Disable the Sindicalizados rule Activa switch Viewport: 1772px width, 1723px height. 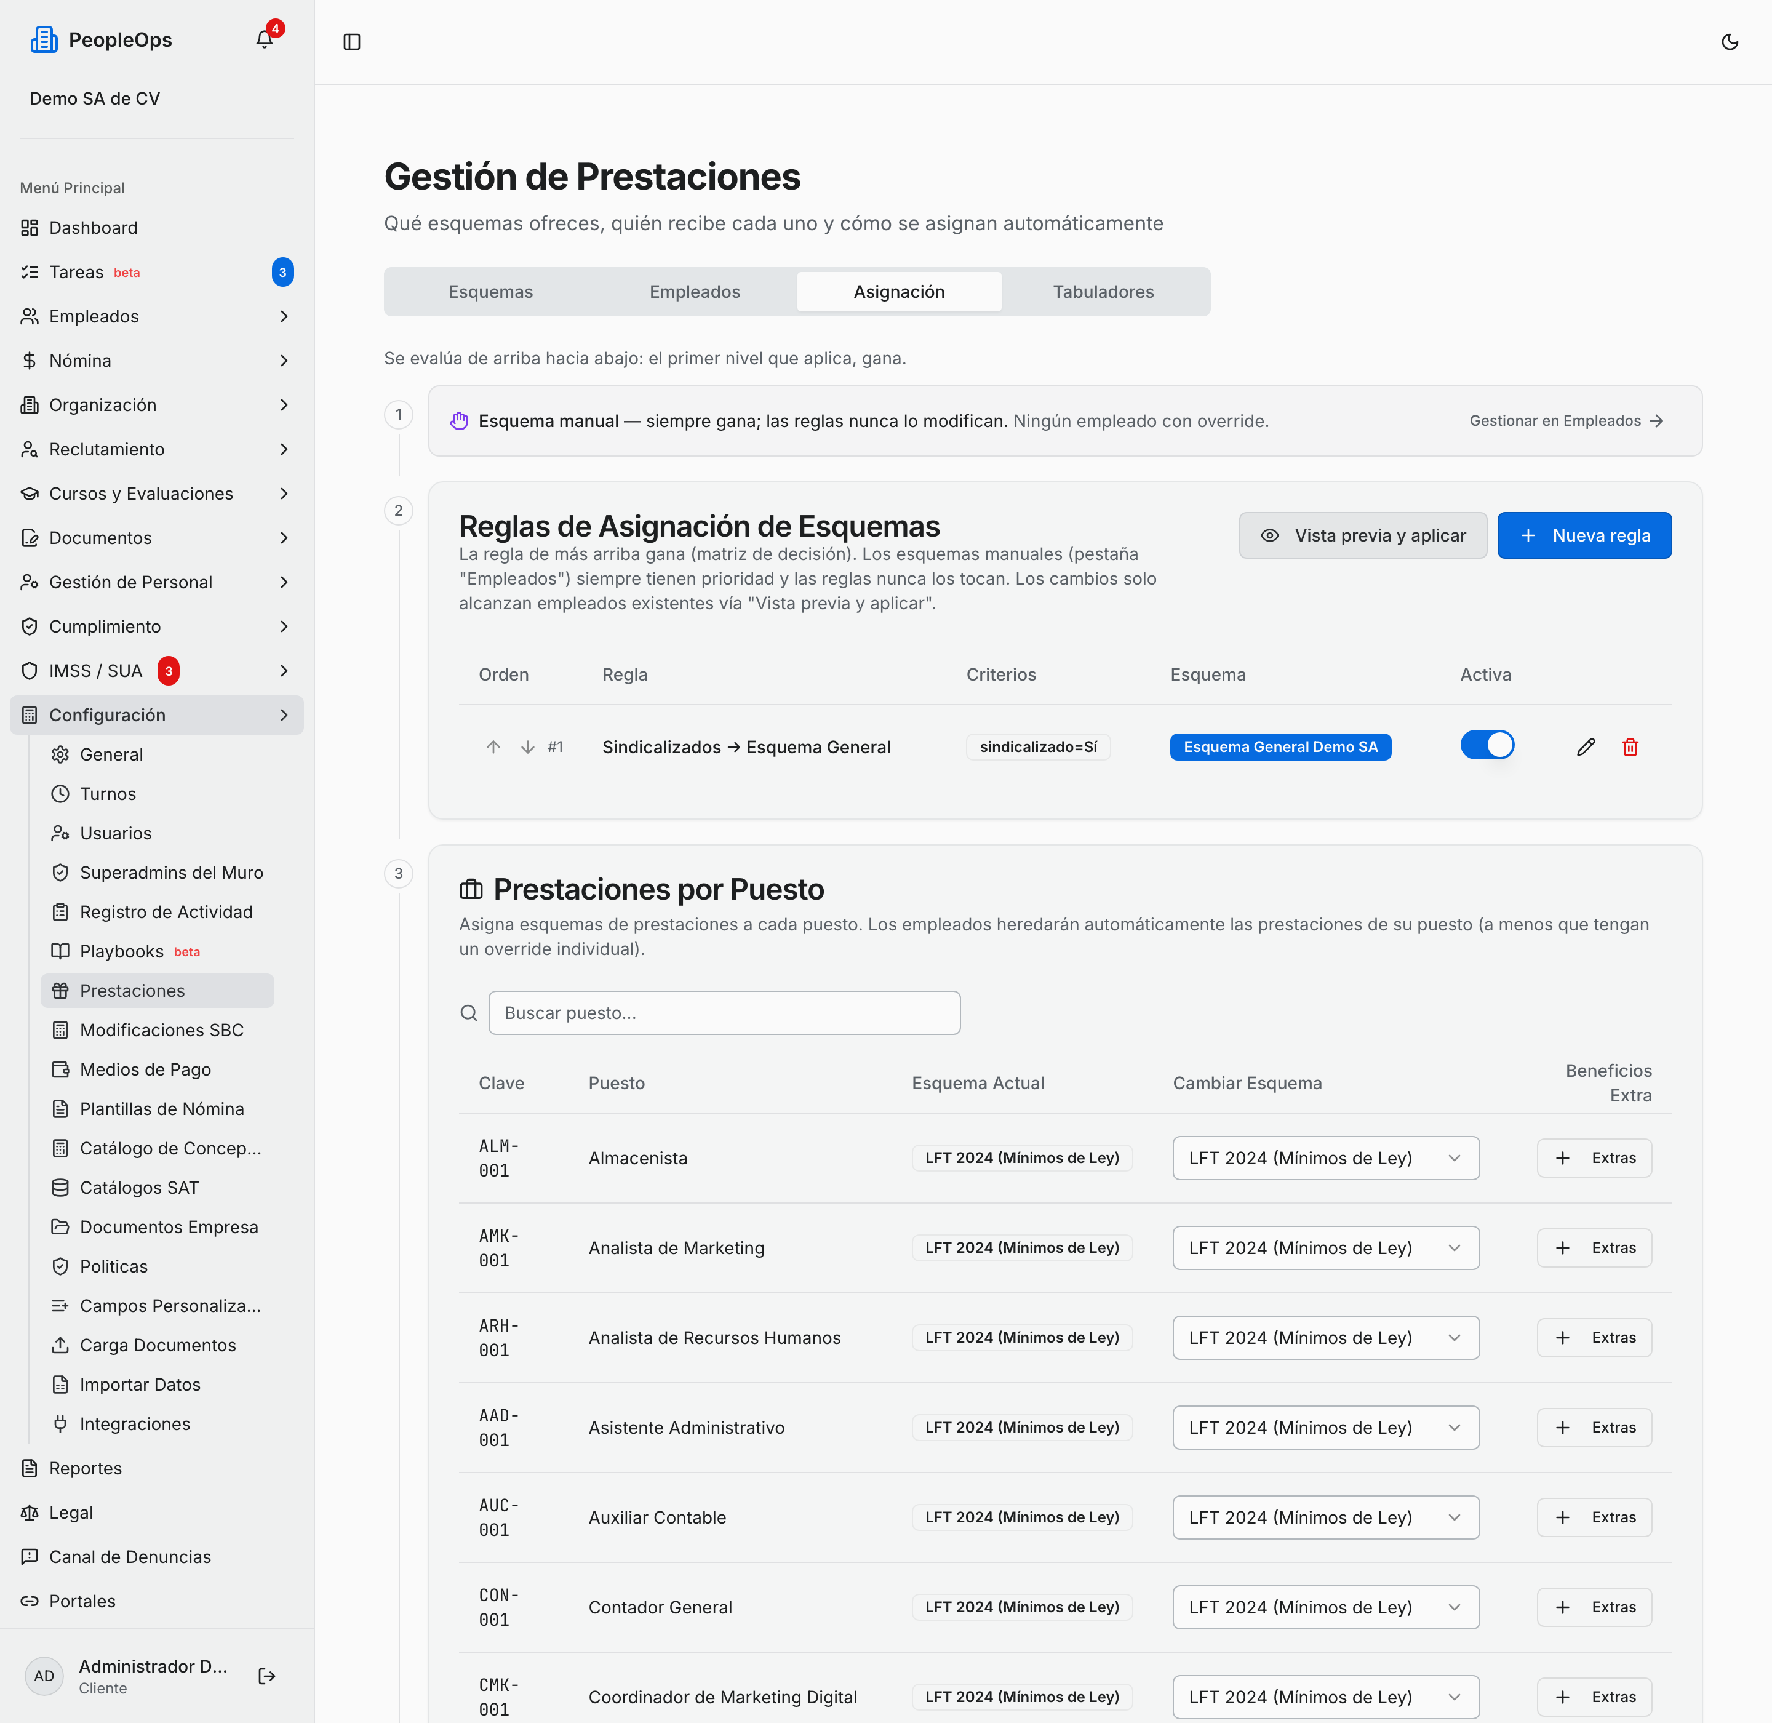(x=1487, y=745)
